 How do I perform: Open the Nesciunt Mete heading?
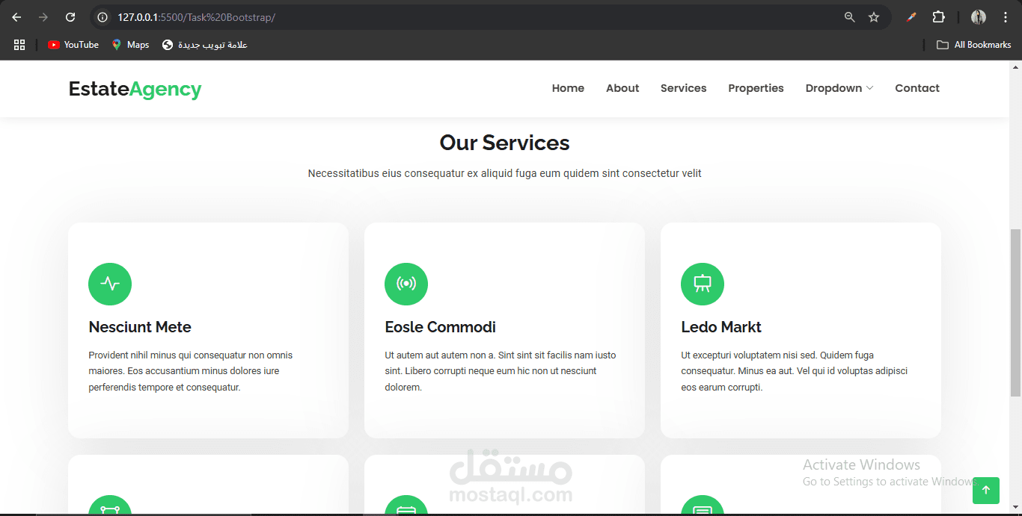tap(140, 327)
